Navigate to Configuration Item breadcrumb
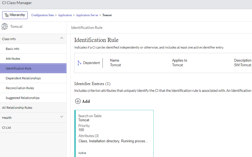This screenshot has width=252, height=157. 43,15
